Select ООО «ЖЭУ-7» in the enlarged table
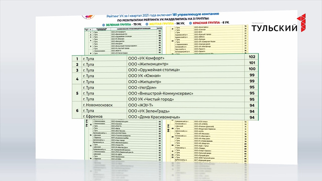 [141, 105]
